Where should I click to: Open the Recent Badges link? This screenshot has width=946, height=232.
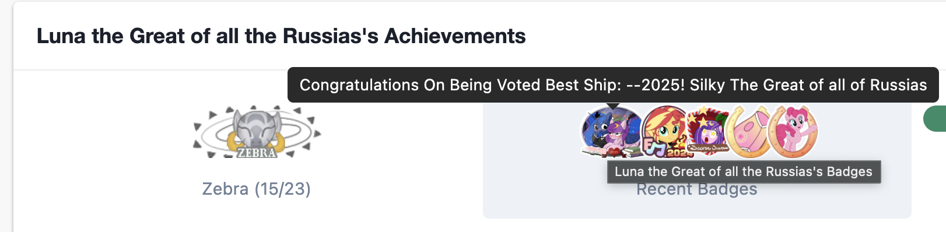click(696, 189)
